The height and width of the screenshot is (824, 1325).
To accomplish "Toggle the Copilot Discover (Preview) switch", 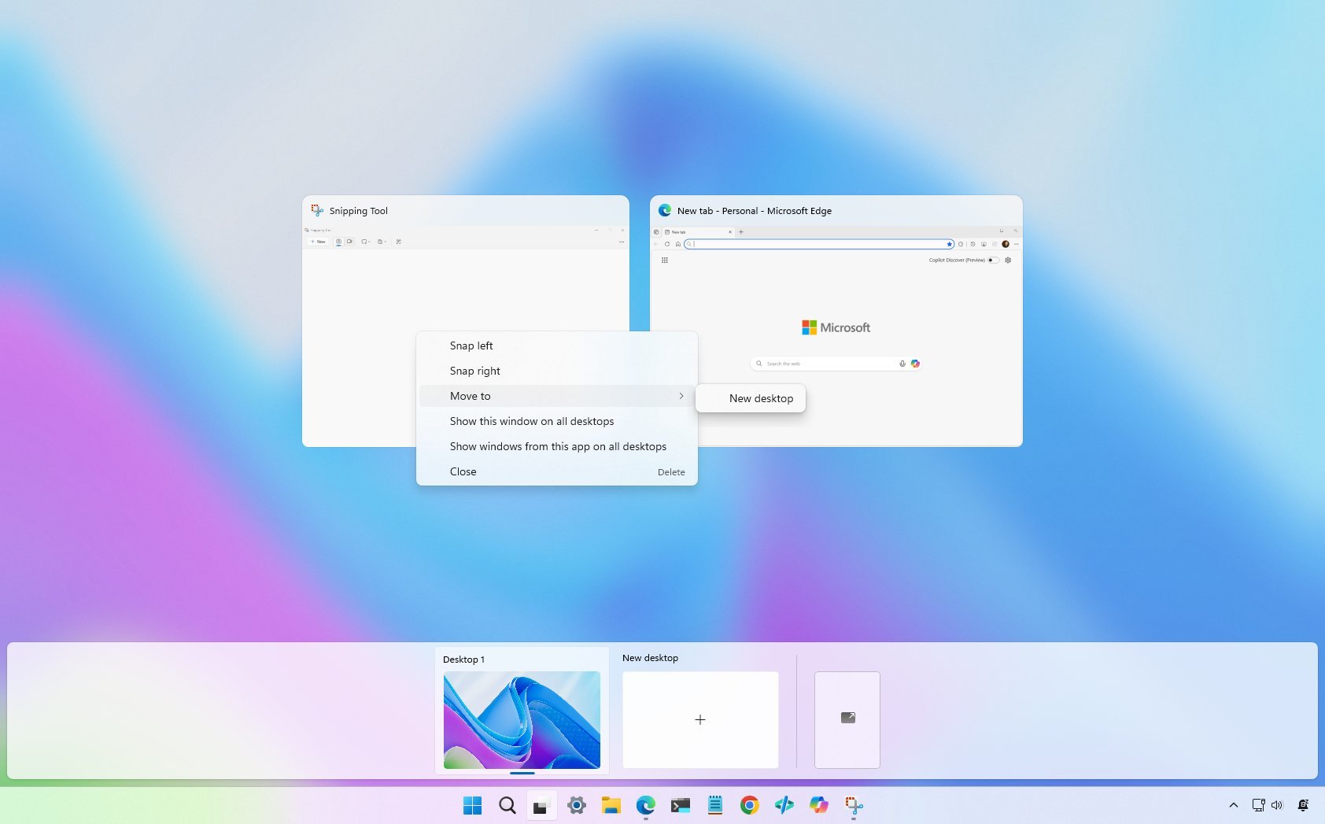I will tap(993, 260).
